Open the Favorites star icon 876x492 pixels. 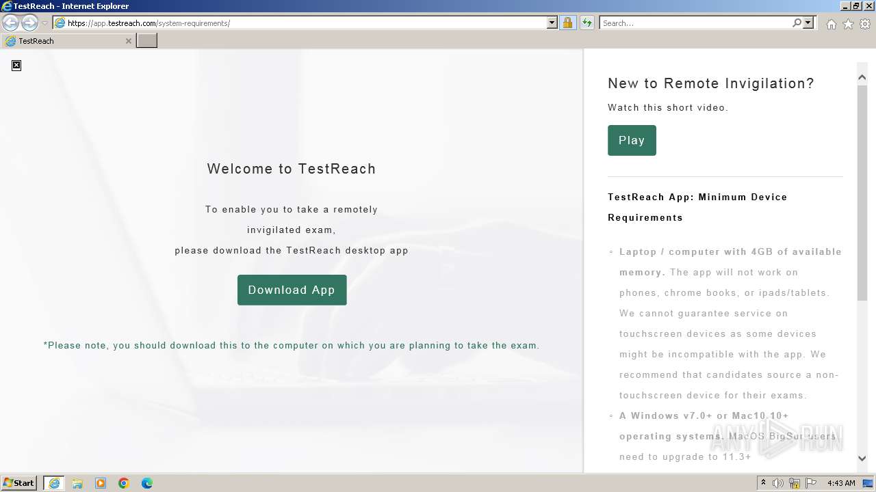click(848, 24)
